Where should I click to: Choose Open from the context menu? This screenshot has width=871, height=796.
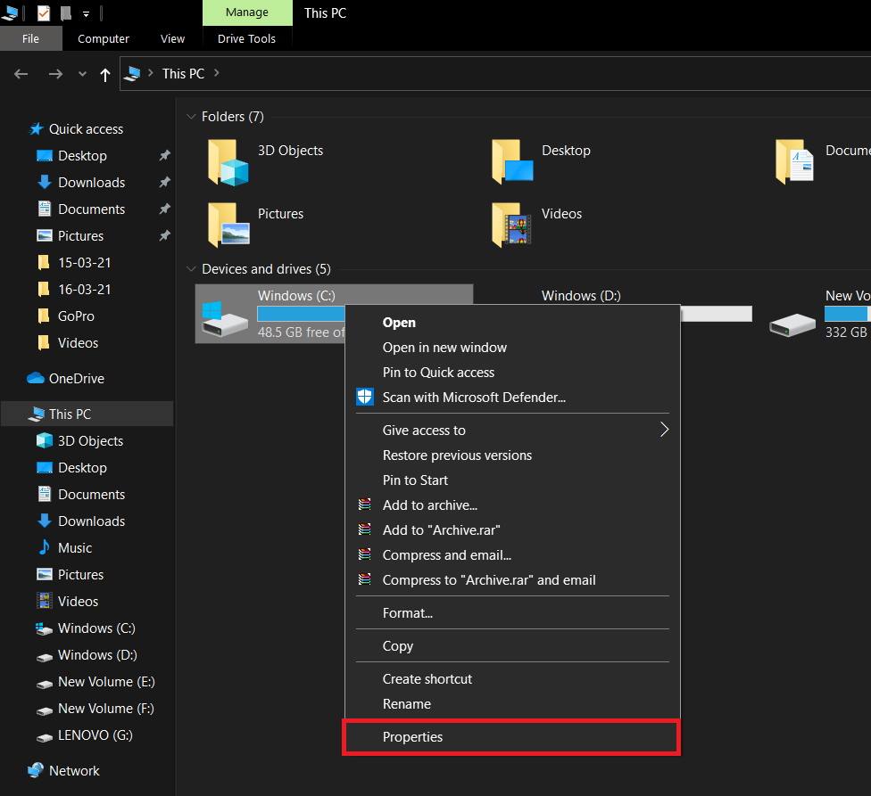[x=512, y=323]
